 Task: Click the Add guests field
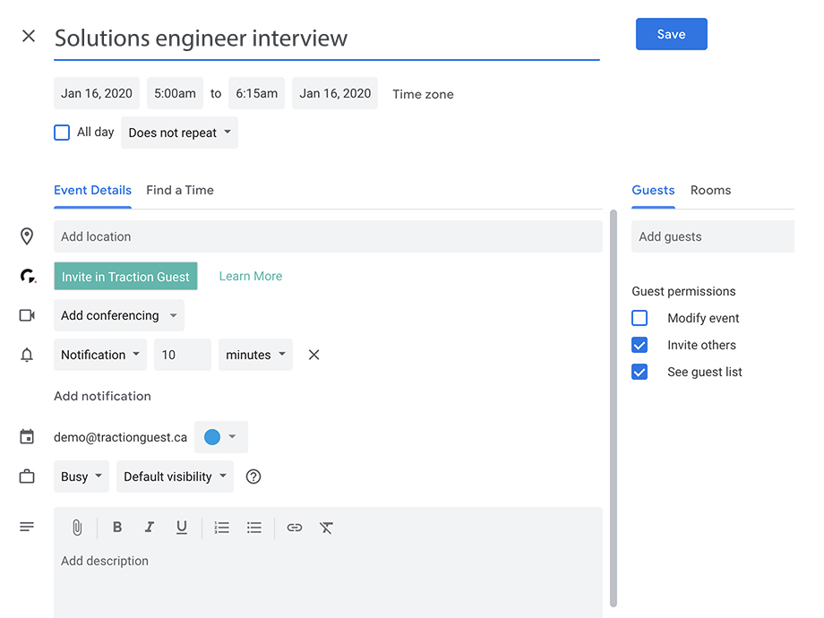click(713, 236)
